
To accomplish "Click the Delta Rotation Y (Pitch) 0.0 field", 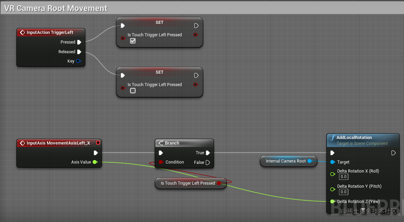I will coord(343,192).
